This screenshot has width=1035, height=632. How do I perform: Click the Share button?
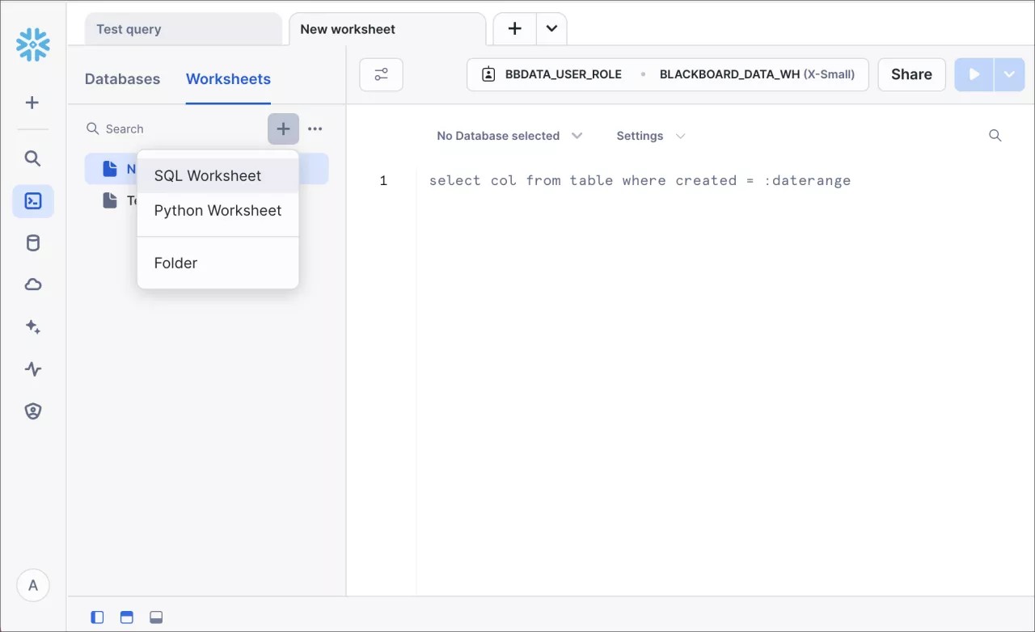(x=911, y=74)
